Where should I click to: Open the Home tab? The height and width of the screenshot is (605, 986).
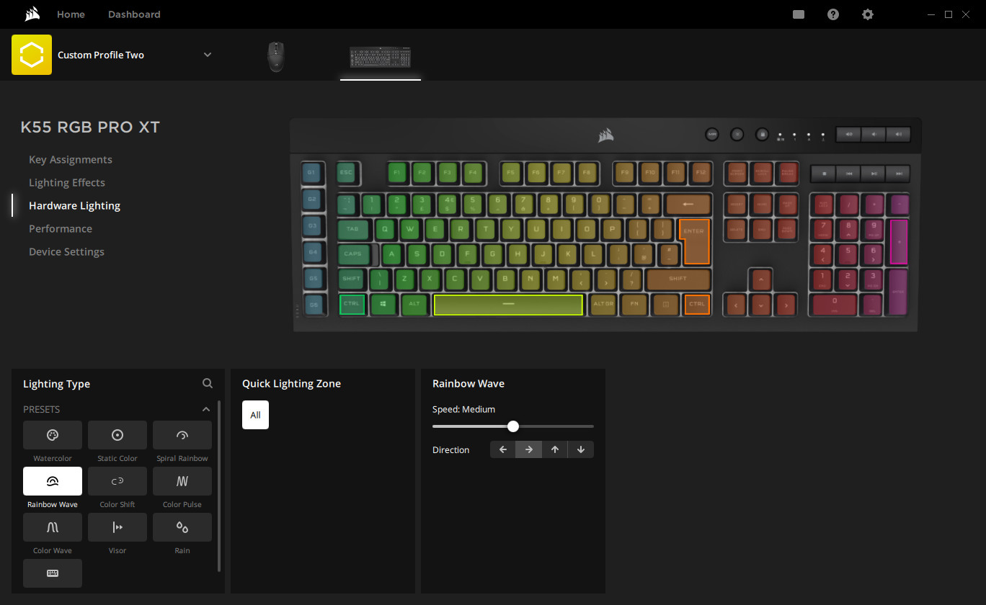(71, 14)
